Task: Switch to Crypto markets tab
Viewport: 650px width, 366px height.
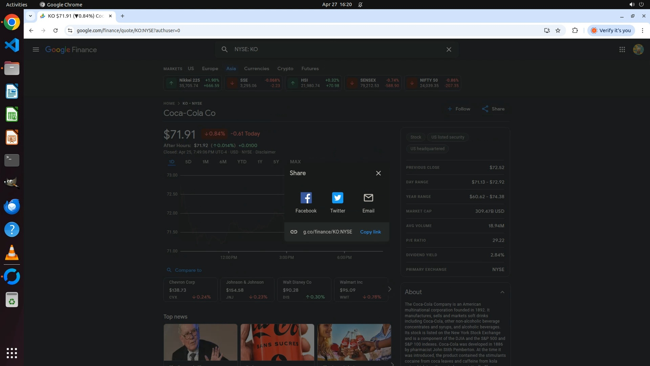Action: point(285,68)
